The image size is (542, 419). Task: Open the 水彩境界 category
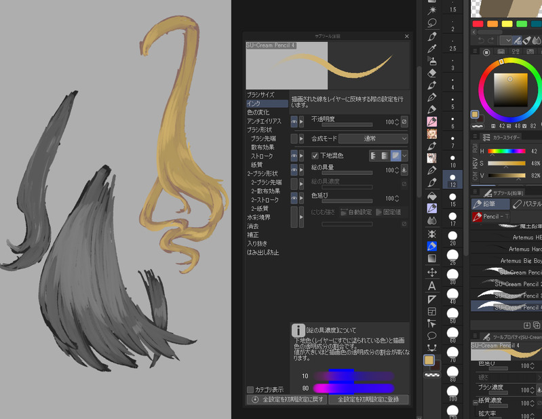[258, 217]
